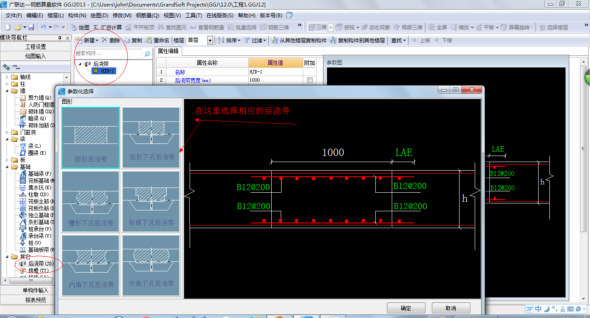
Task: Click the 屏幕旋转 tool
Action: tap(515, 27)
